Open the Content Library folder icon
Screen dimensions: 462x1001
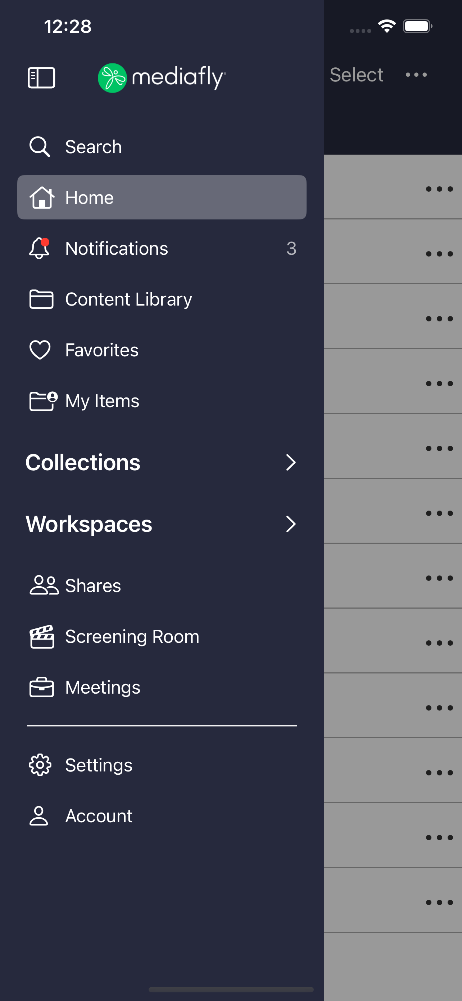coord(41,299)
